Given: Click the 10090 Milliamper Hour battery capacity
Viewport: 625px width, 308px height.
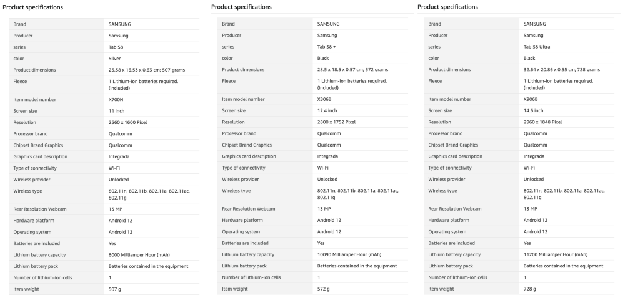Looking at the screenshot, I should [349, 254].
